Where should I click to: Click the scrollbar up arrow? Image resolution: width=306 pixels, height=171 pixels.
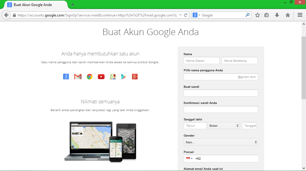[x=304, y=24]
